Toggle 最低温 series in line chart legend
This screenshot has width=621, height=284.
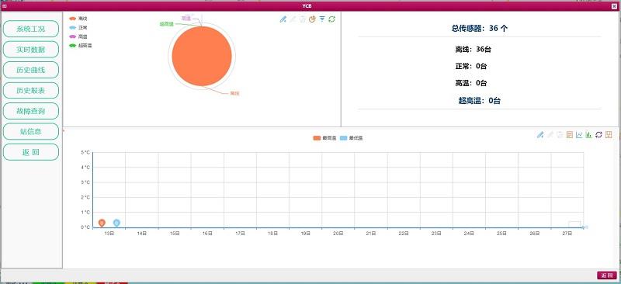pos(352,138)
